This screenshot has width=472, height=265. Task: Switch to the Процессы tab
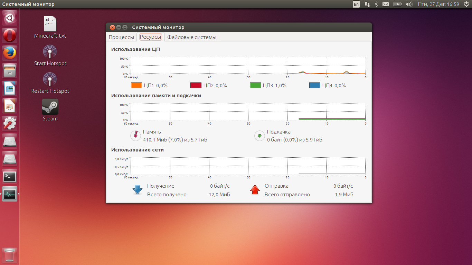coord(121,37)
